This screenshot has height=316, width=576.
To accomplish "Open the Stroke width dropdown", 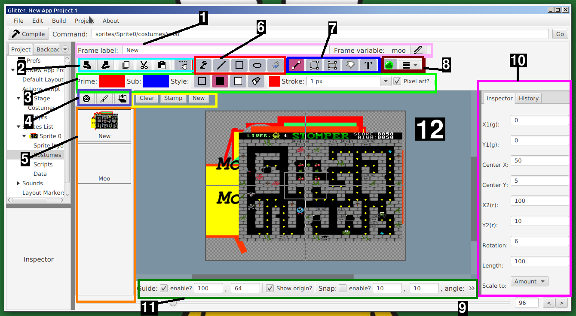I will 385,81.
